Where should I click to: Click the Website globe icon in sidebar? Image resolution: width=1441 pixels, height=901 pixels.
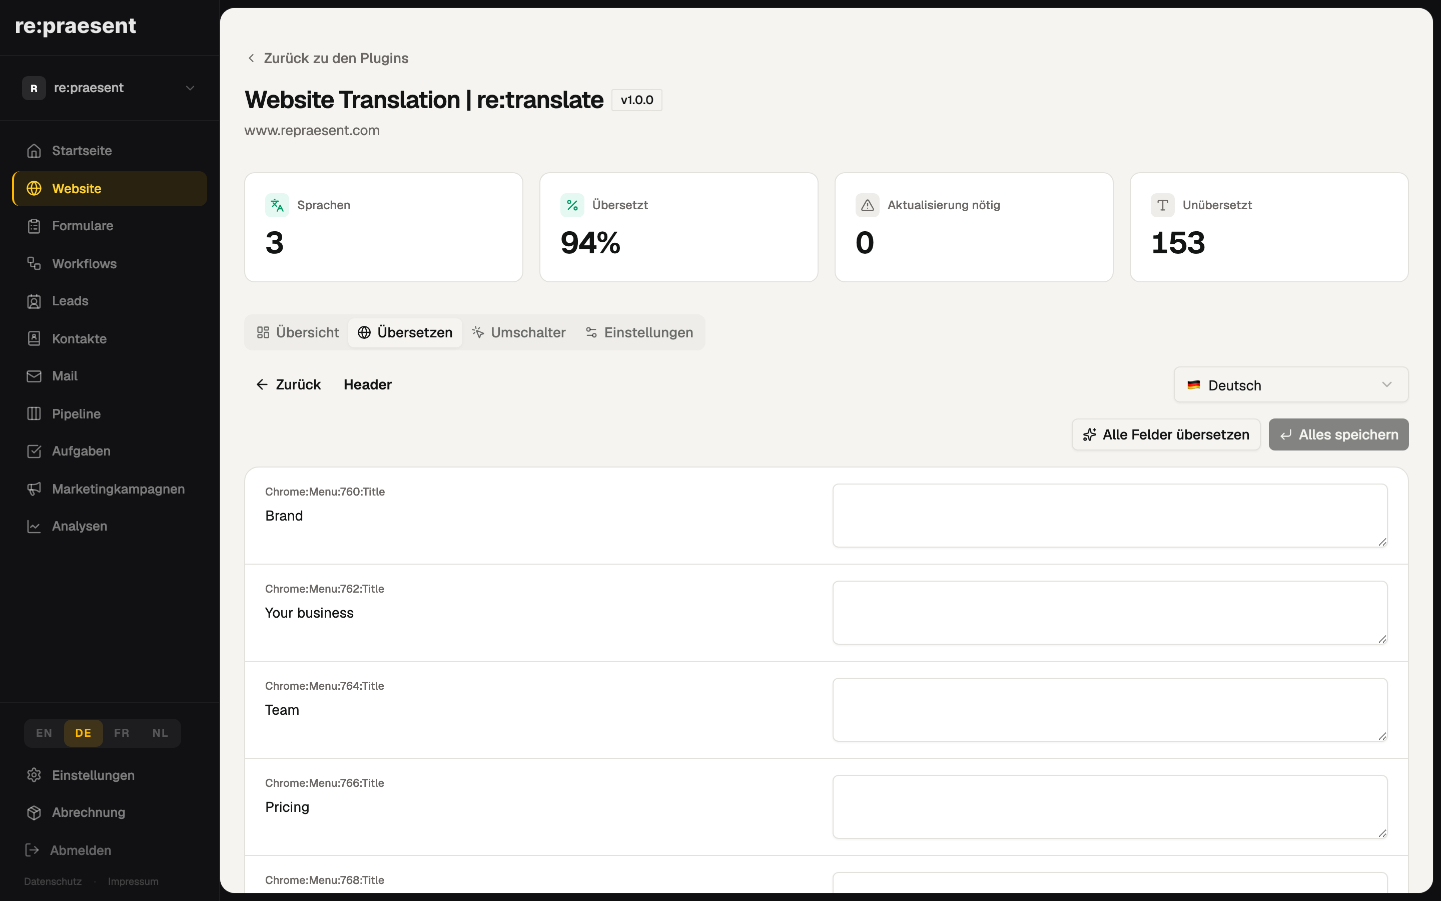click(x=34, y=188)
